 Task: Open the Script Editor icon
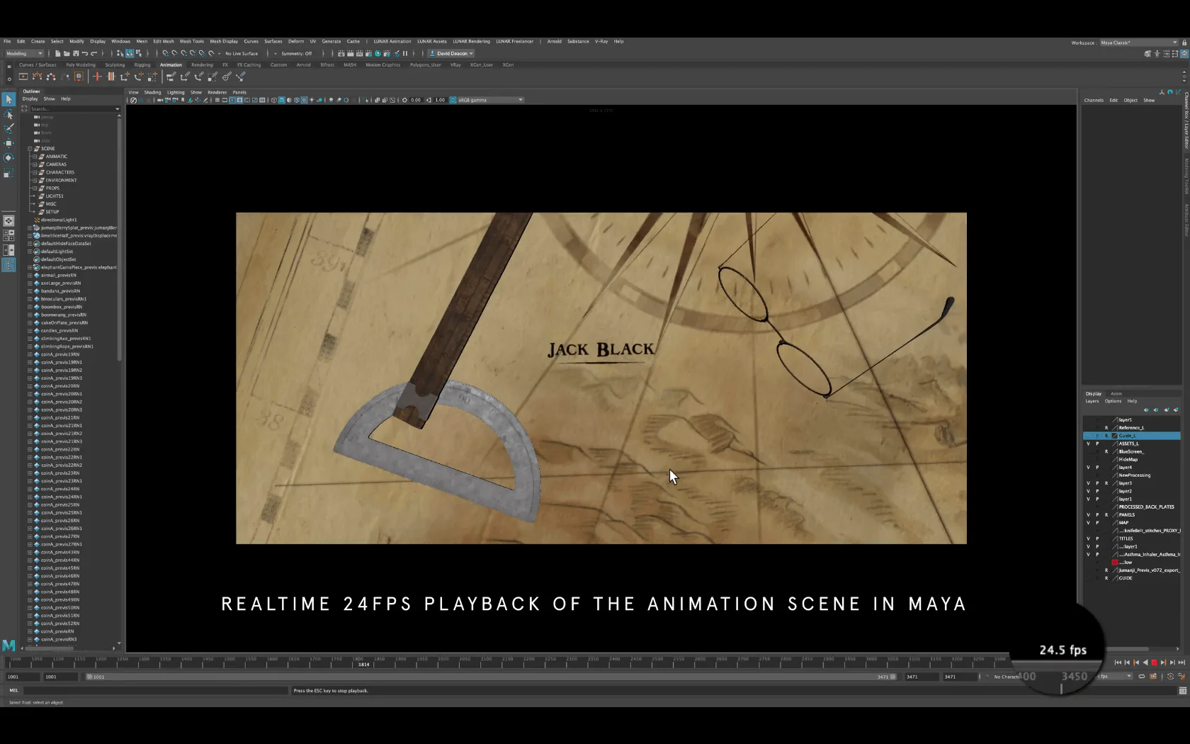click(x=1182, y=691)
